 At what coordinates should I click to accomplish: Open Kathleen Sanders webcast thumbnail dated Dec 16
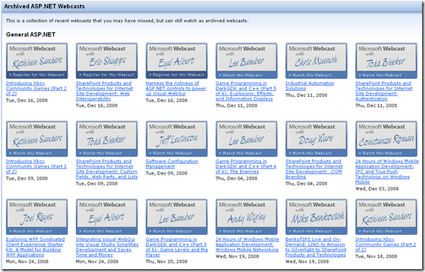coord(37,60)
